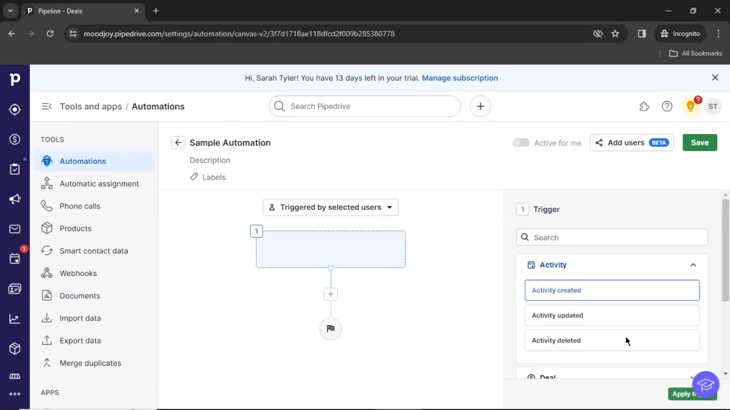
Task: Toggle the Active for me switch
Action: 521,143
